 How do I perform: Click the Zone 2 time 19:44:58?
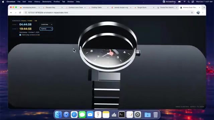pyautogui.click(x=25, y=29)
